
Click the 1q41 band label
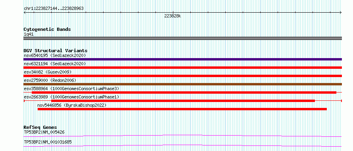pyautogui.click(x=29, y=34)
